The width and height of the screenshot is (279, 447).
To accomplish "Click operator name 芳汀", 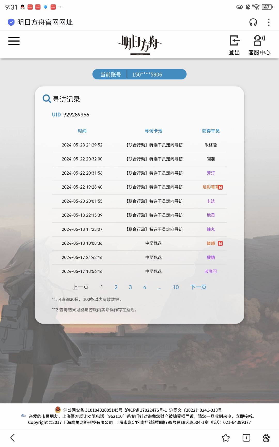I will coord(211,173).
